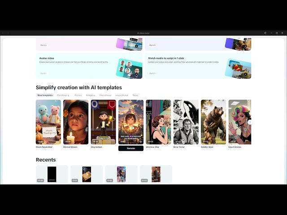Click the Avatar video card title
The height and width of the screenshot is (215, 287).
click(x=47, y=58)
